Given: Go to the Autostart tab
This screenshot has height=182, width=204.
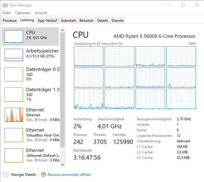Looking at the screenshot, I should [68, 21].
